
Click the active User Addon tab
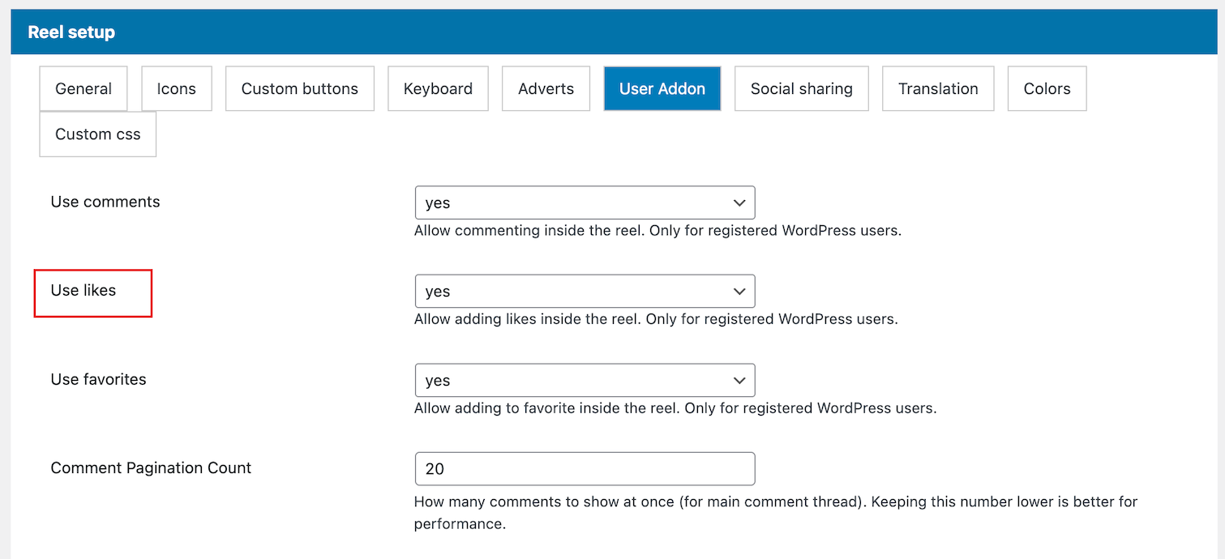(662, 89)
